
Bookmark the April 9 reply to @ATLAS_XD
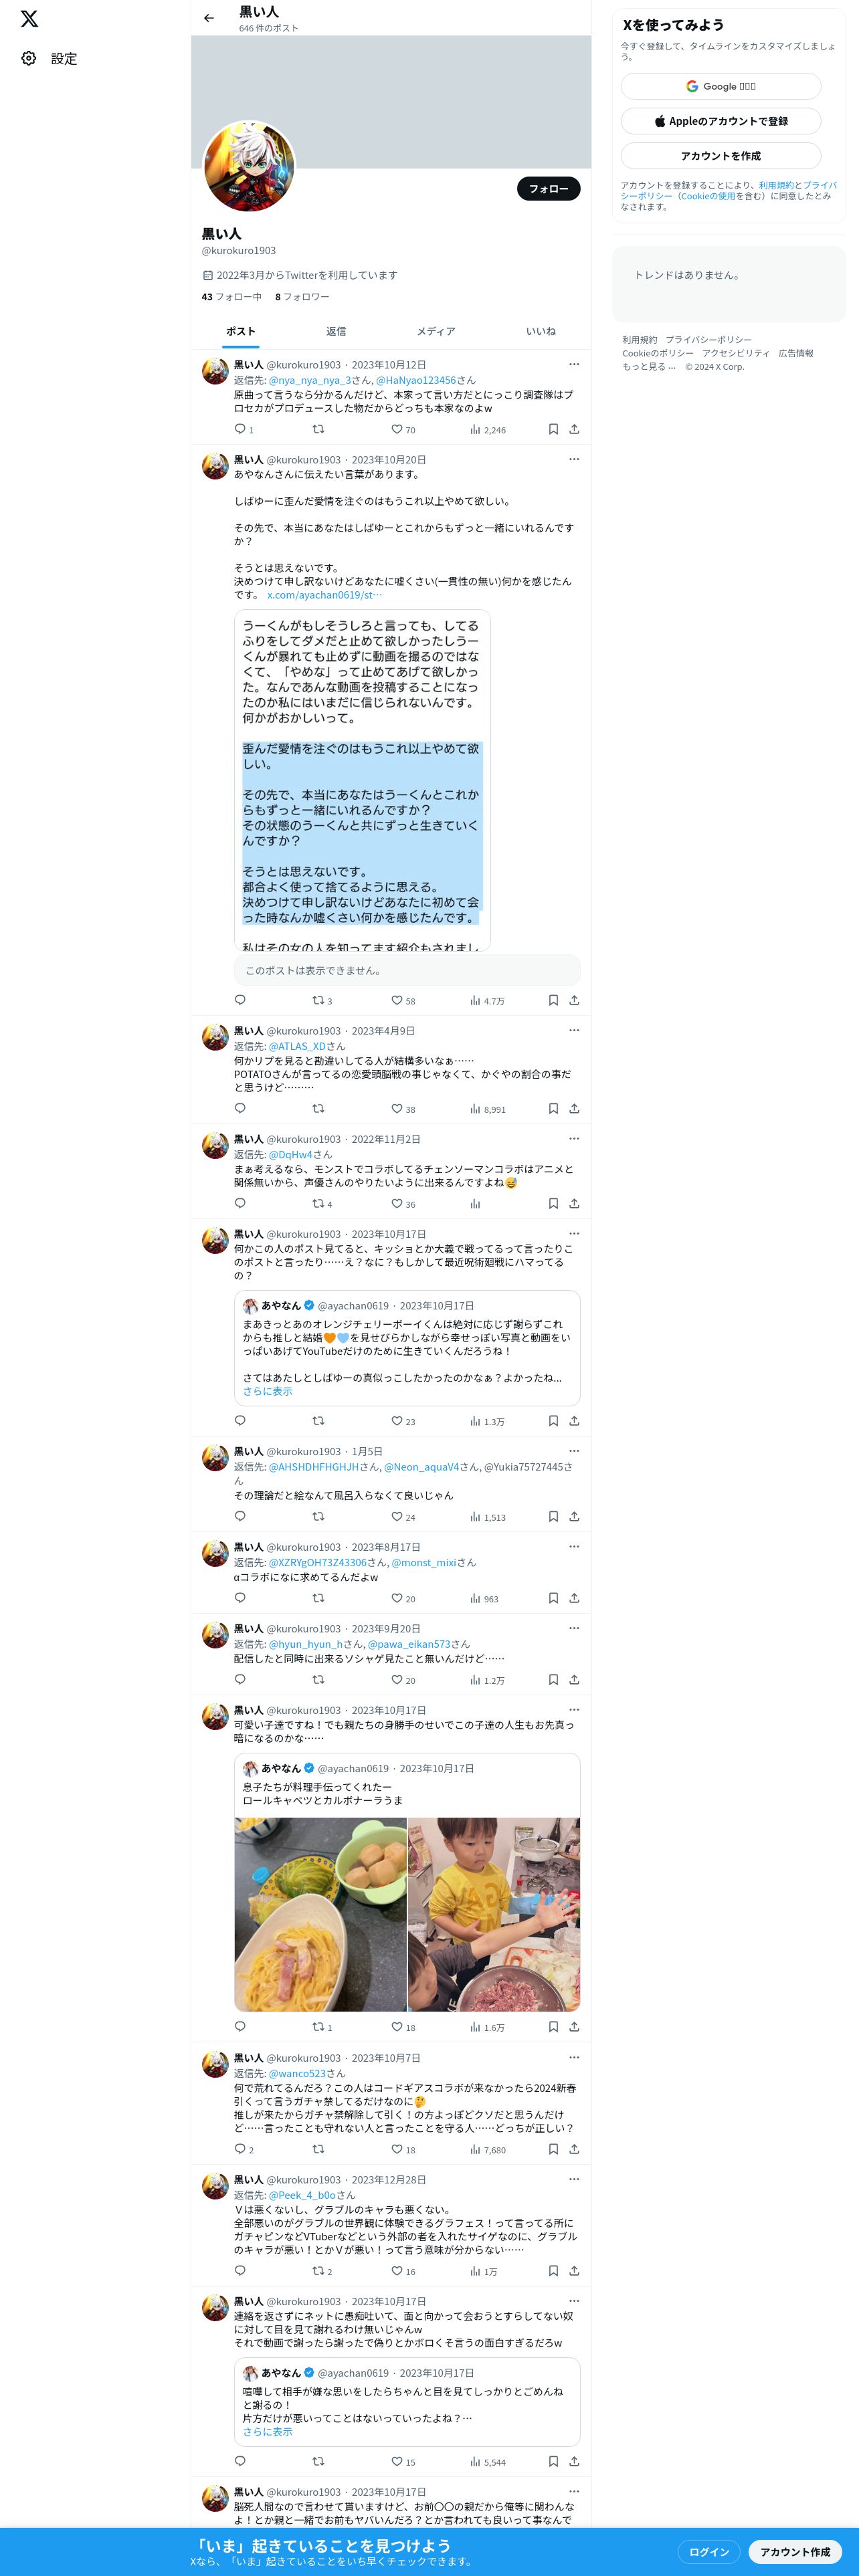coord(553,1108)
